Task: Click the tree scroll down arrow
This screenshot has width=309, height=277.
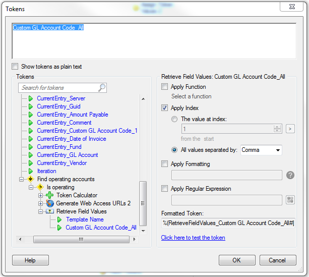Action: 143,231
